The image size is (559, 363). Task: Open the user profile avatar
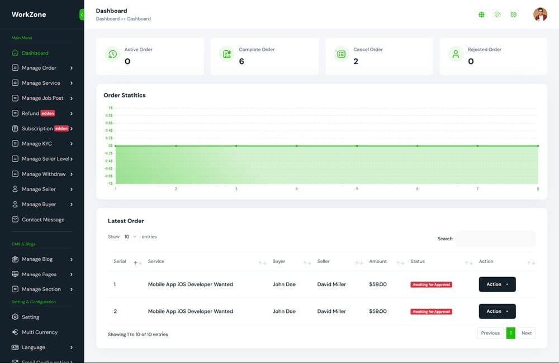click(540, 14)
